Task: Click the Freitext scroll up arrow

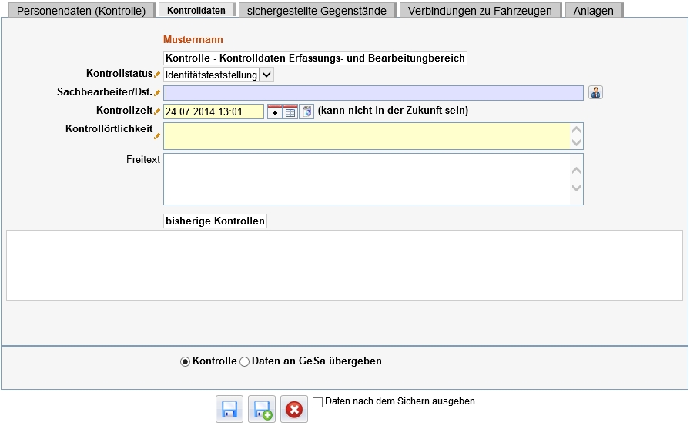Action: tap(577, 170)
